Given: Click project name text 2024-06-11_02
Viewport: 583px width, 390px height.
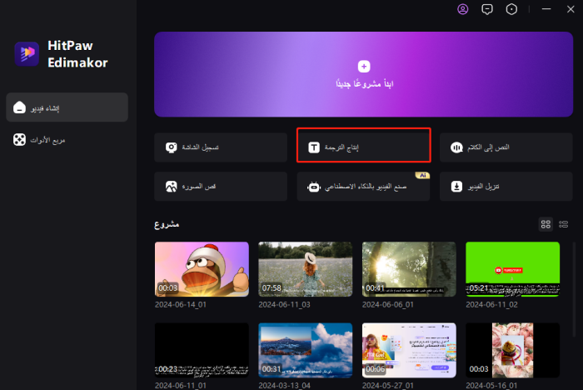Looking at the screenshot, I should (x=491, y=304).
